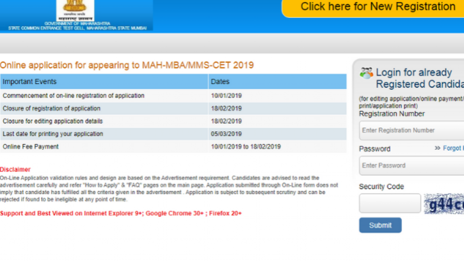Click the State Common Entrance Test Cell banner text
The height and width of the screenshot is (261, 464).
[x=77, y=28]
